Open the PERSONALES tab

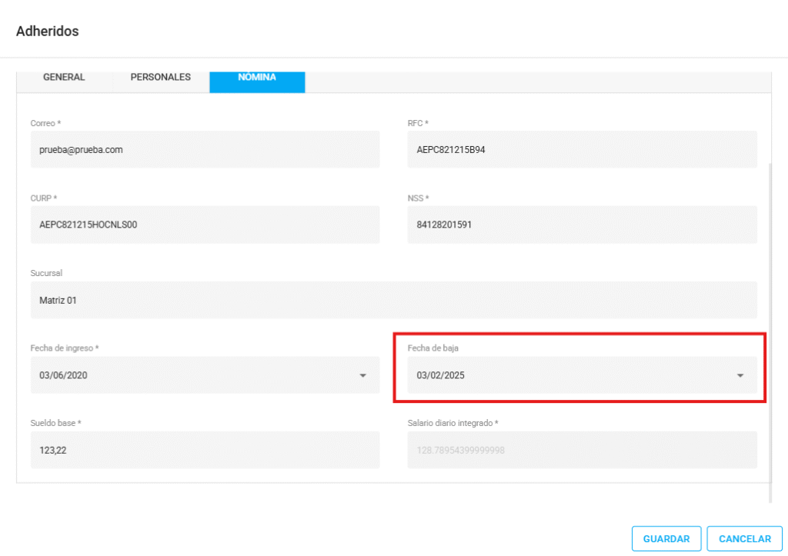(x=160, y=78)
